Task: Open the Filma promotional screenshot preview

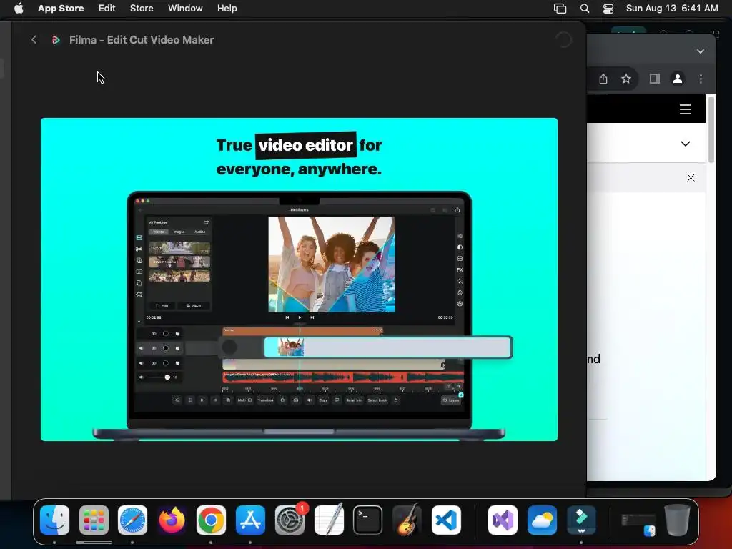Action: click(299, 280)
